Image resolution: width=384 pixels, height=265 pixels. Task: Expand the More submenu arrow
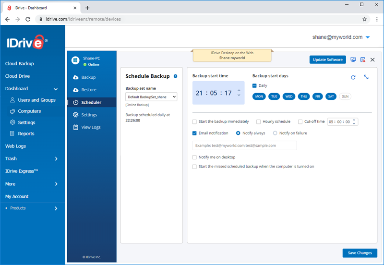point(56,184)
